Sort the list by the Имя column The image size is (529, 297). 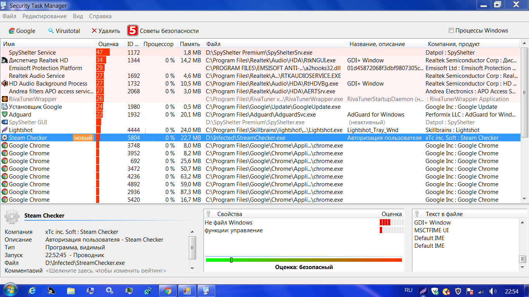(x=48, y=44)
